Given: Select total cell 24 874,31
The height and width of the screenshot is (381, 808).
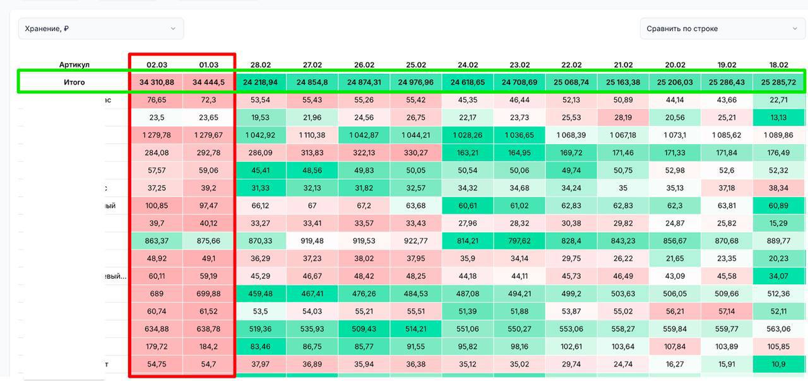Looking at the screenshot, I should (x=364, y=82).
